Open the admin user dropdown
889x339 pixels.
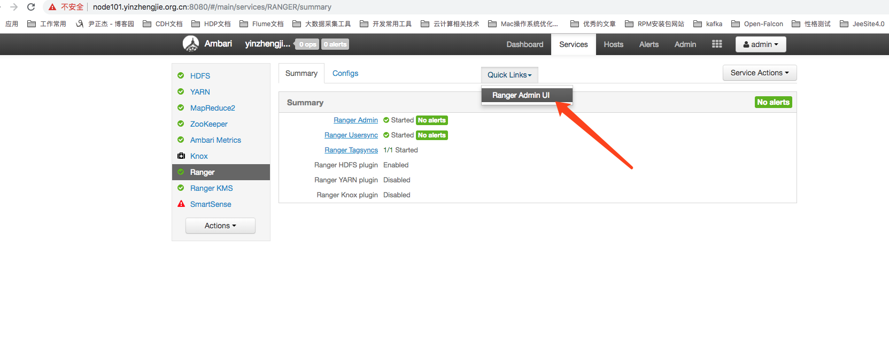coord(761,44)
